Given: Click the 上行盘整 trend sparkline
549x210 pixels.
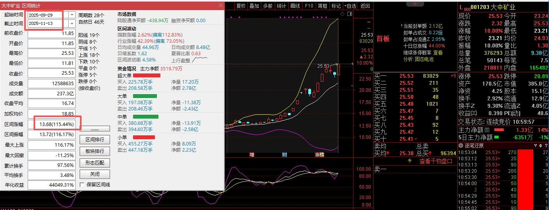Looking at the screenshot, I should pyautogui.click(x=200, y=59).
